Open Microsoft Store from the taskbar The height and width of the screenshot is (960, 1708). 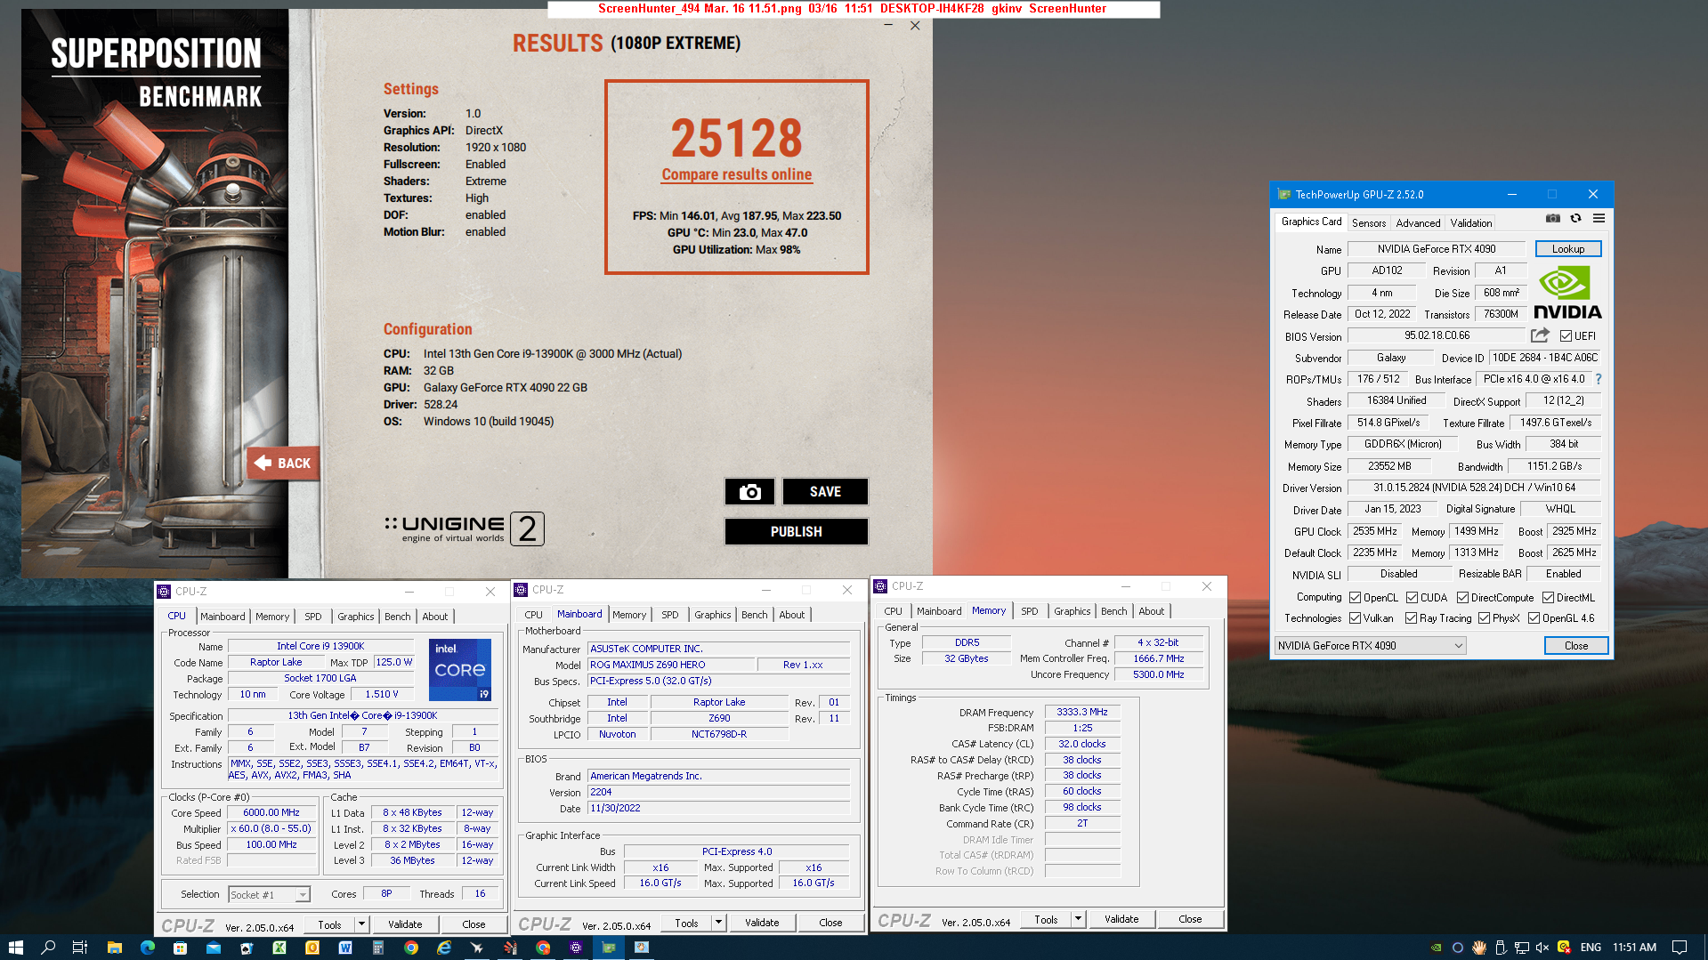pos(180,948)
